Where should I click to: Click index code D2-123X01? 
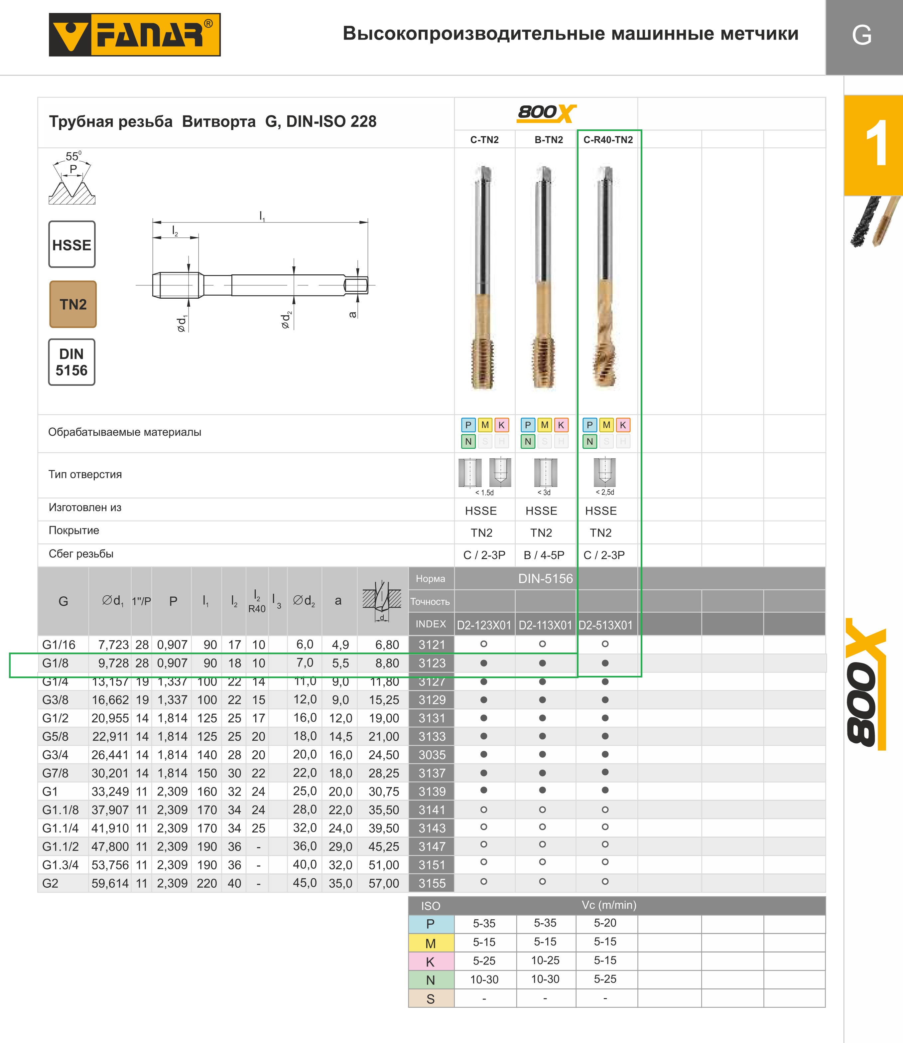(x=484, y=625)
